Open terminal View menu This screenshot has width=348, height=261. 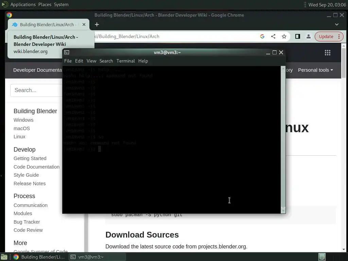coord(91,61)
